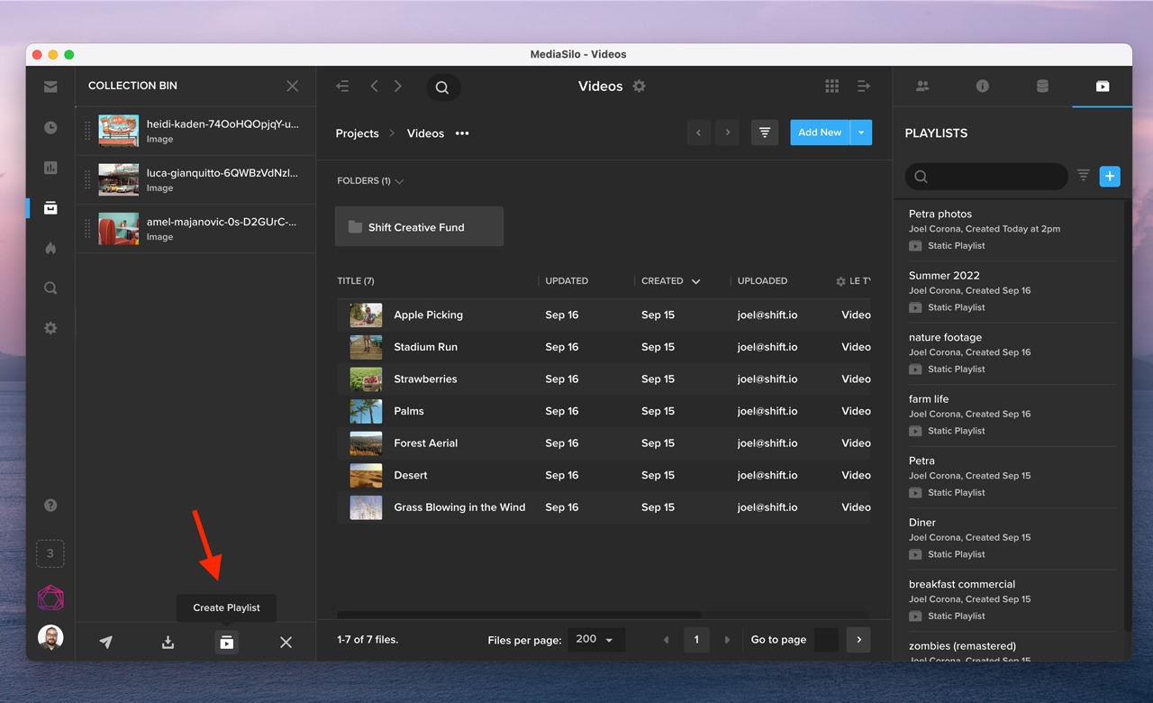Click the send/share paper plane icon

[106, 643]
